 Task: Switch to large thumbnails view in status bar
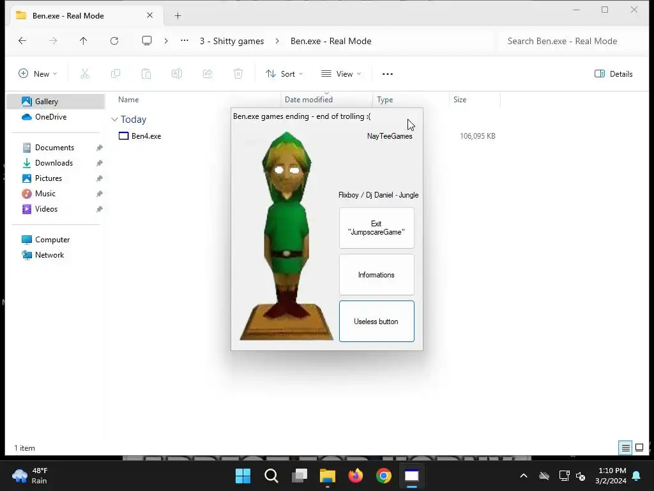[639, 448]
